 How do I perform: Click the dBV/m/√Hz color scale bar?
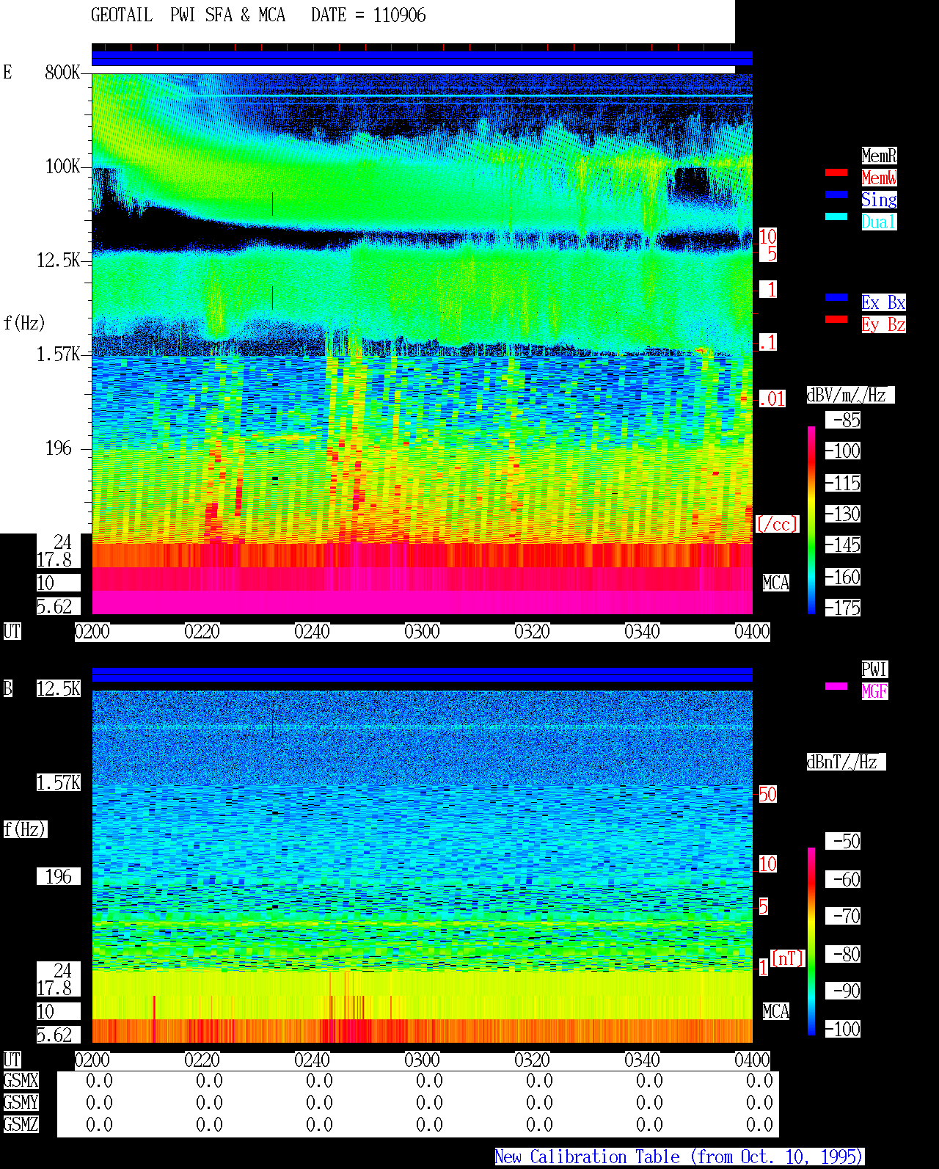pos(811,520)
